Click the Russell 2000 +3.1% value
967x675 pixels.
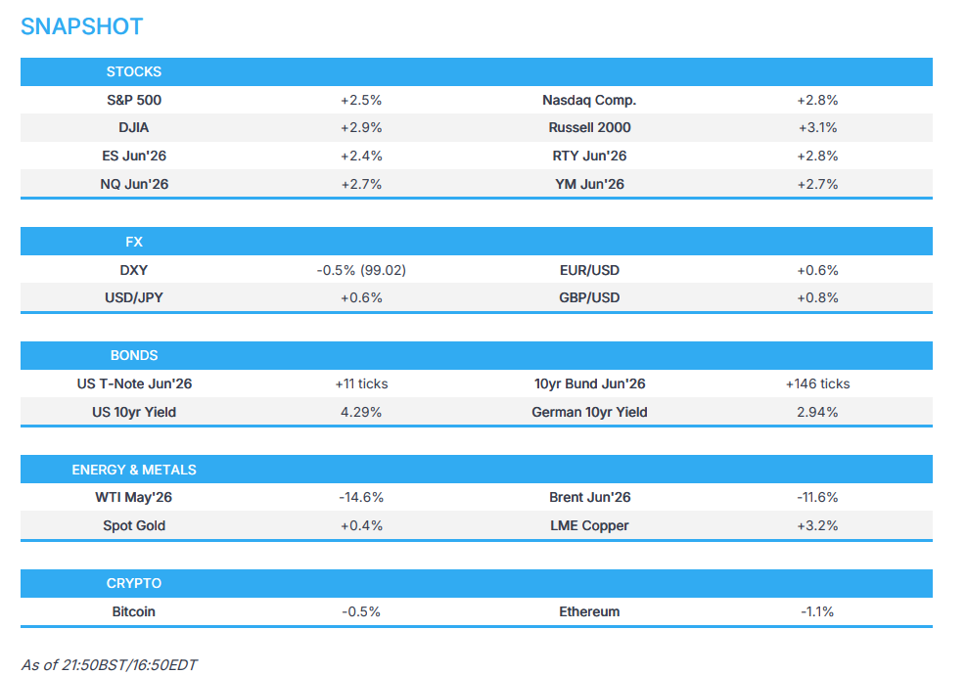(817, 128)
